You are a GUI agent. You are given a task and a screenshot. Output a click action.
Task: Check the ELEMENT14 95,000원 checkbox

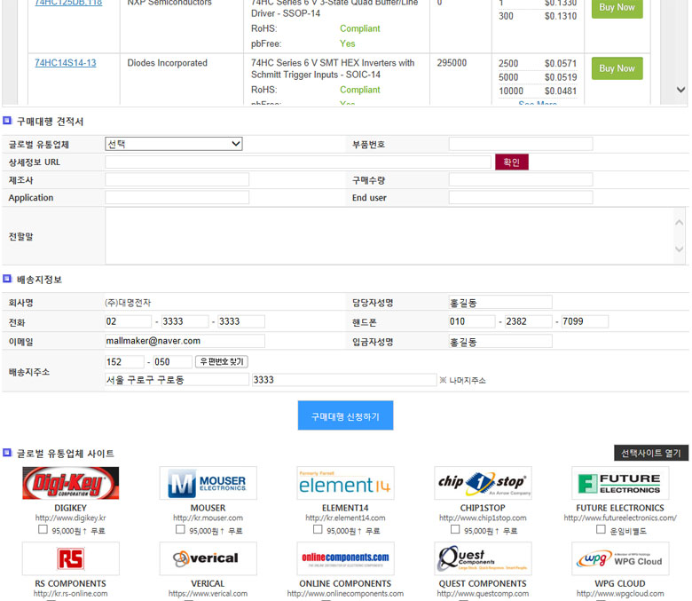coord(318,529)
